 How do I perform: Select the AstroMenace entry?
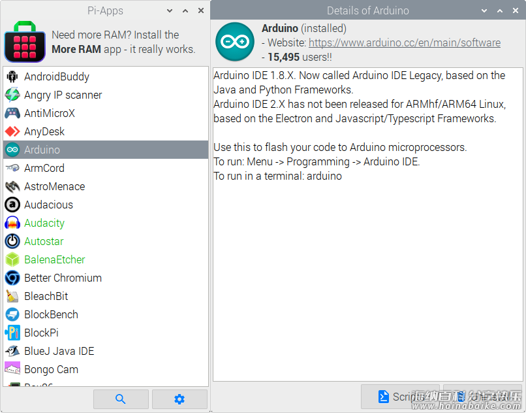click(106, 186)
